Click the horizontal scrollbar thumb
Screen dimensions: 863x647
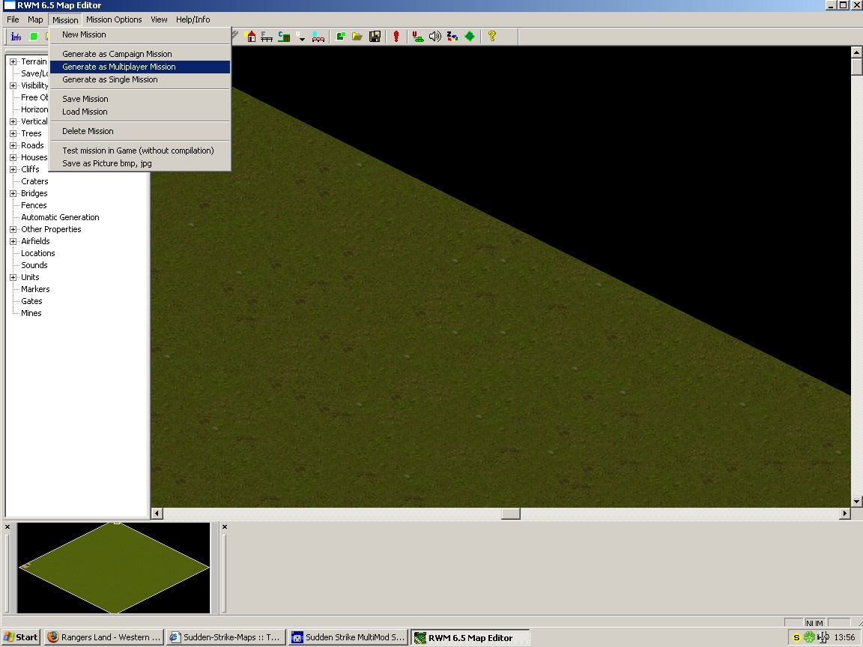tap(511, 513)
